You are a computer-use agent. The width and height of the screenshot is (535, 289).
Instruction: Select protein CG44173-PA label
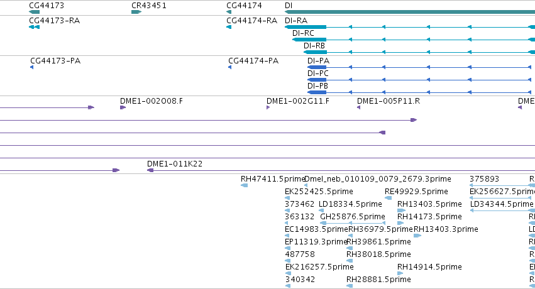pyautogui.click(x=55, y=61)
